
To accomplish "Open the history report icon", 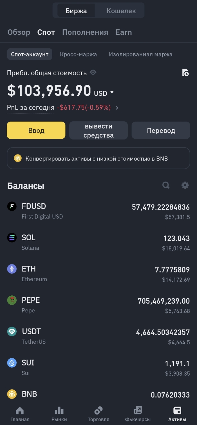I will (185, 73).
